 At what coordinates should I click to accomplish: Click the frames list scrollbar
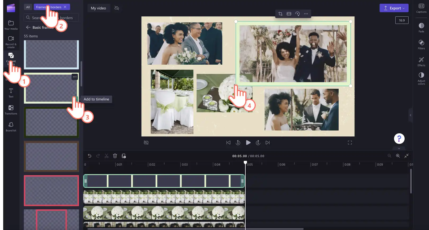[x=81, y=74]
